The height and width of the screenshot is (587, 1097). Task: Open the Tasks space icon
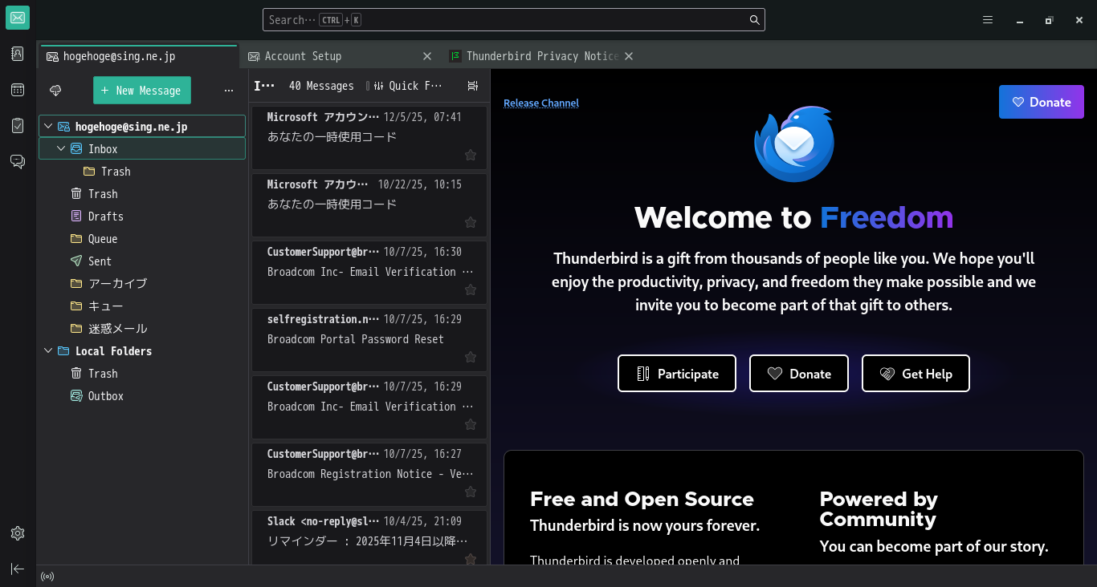tap(18, 126)
